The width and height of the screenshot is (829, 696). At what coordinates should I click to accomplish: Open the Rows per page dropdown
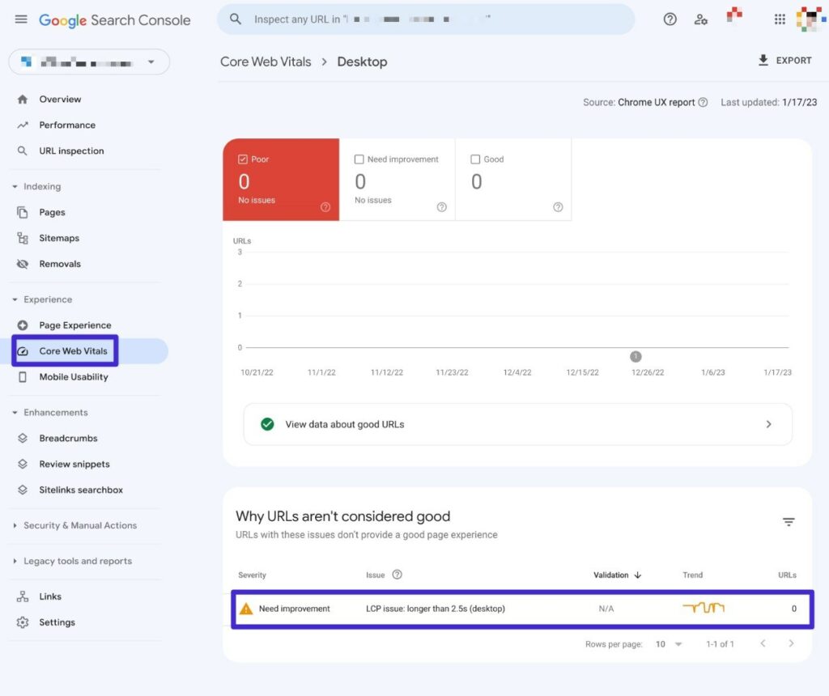[x=667, y=644]
